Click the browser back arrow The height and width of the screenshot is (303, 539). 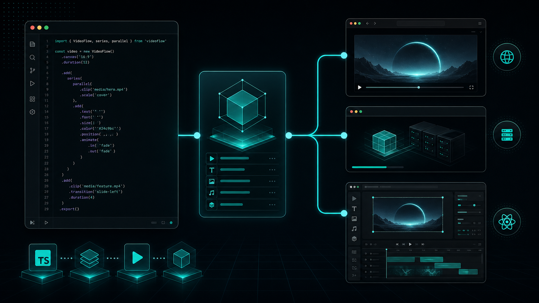367,24
